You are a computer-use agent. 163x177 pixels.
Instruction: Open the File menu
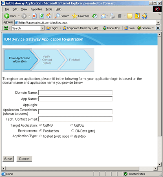[x=7, y=9]
